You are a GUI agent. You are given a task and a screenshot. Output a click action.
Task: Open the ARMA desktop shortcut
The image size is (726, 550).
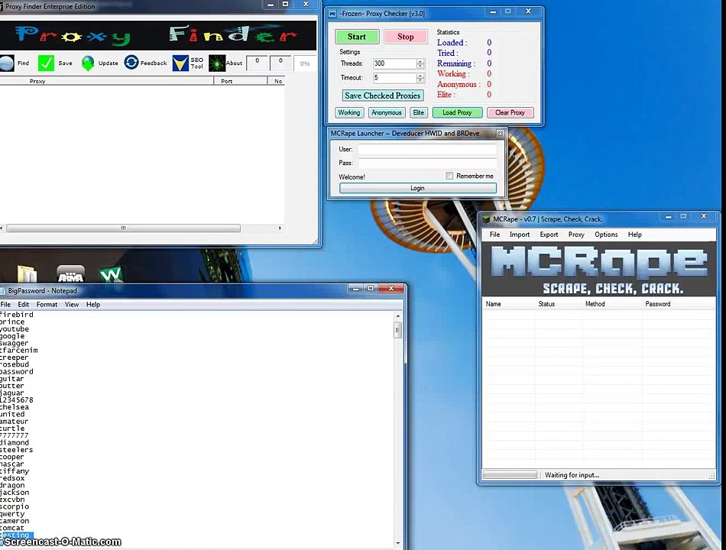pos(70,274)
